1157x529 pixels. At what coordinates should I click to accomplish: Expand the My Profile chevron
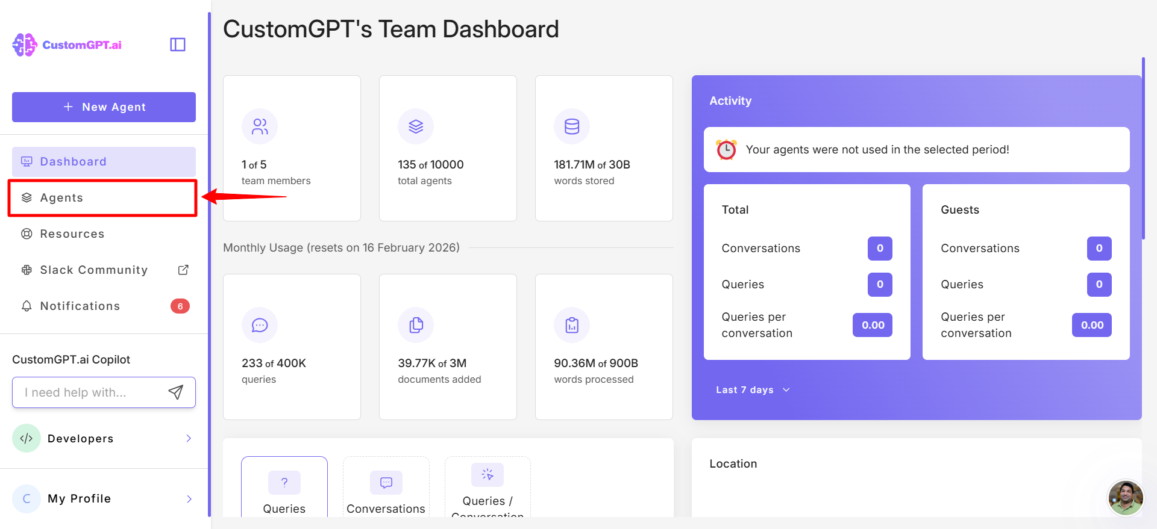point(189,499)
